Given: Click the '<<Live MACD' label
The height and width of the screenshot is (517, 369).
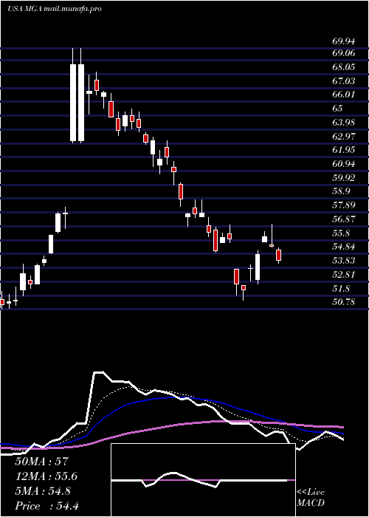Looking at the screenshot, I should coord(311,498).
